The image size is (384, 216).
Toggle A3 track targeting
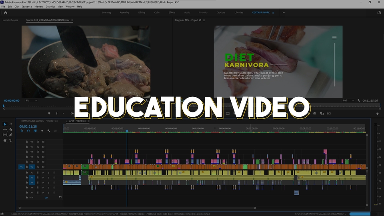coord(32,182)
